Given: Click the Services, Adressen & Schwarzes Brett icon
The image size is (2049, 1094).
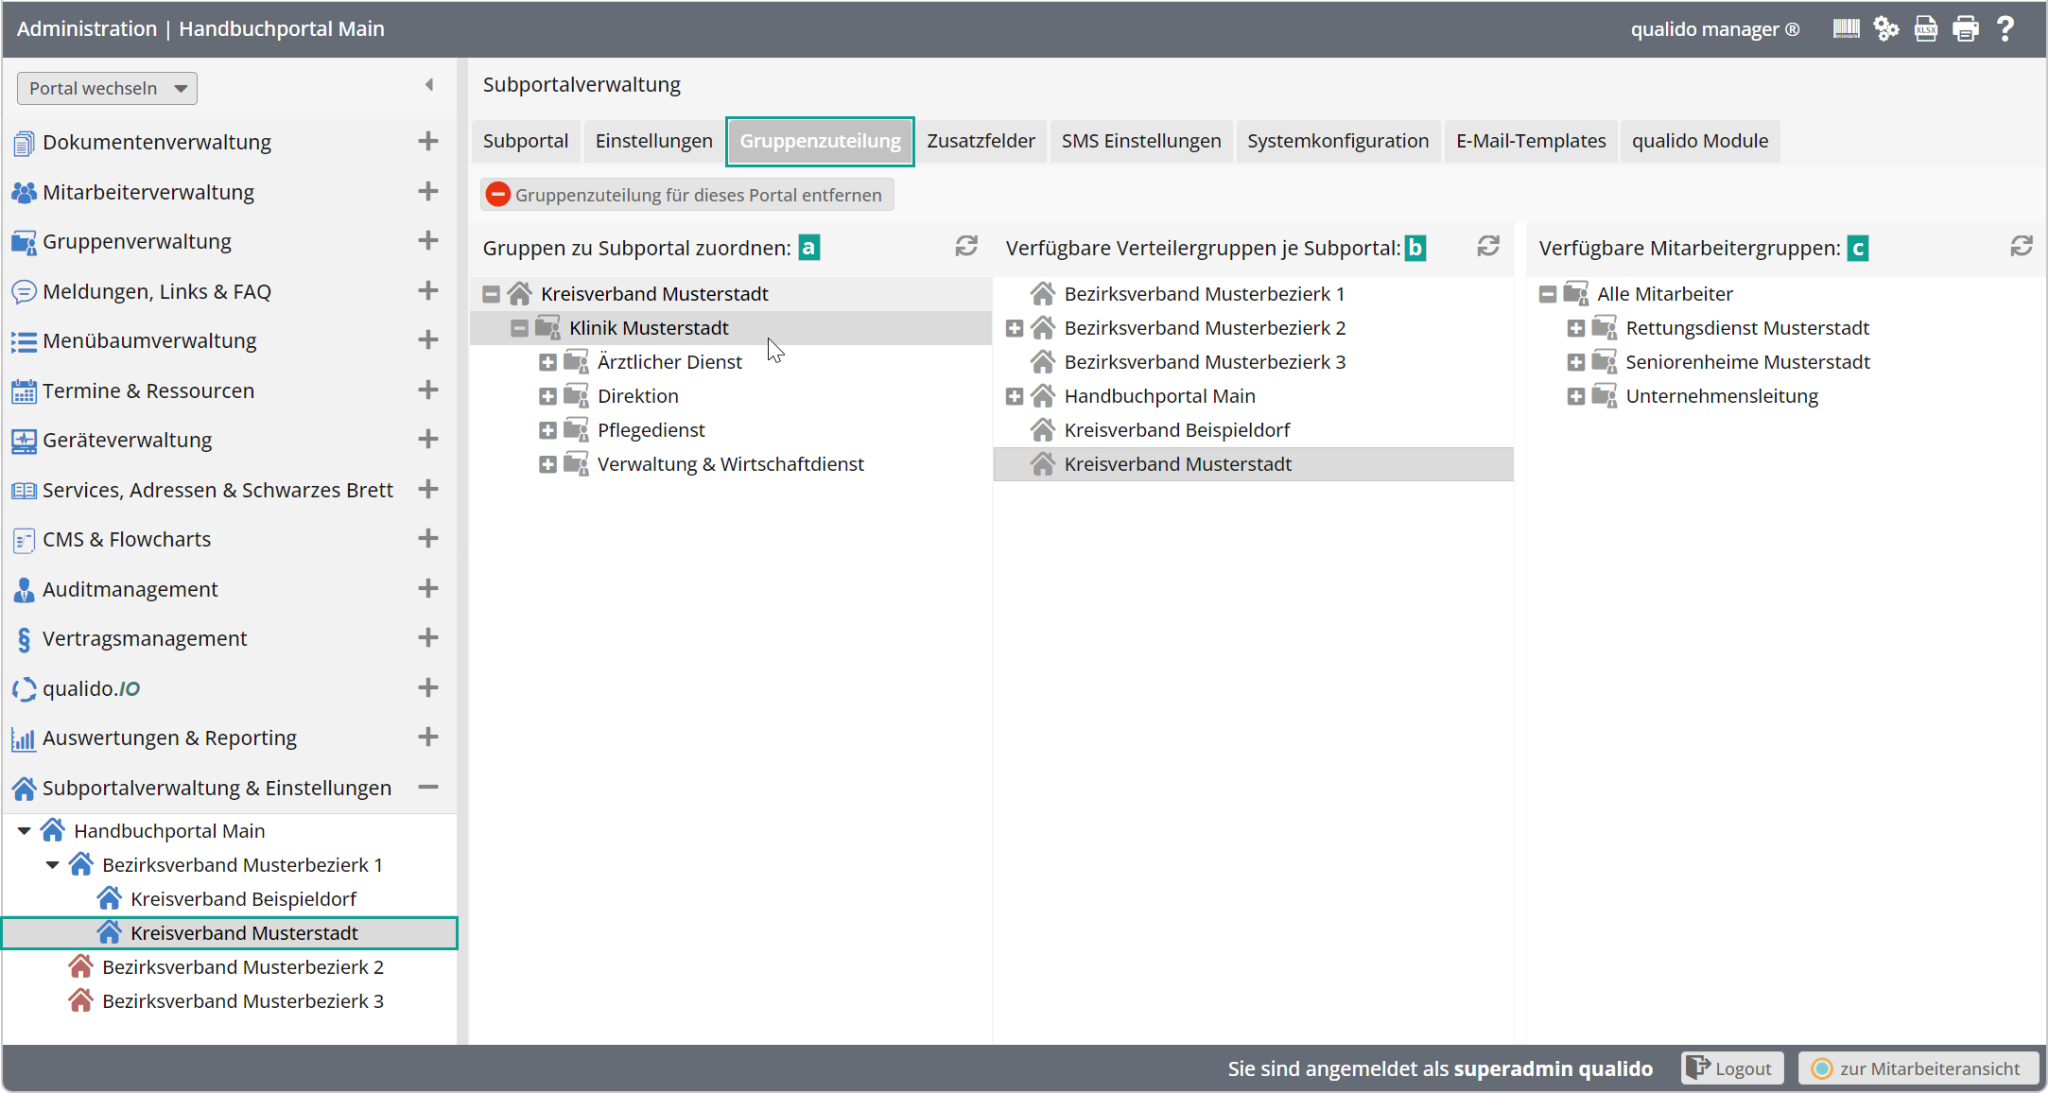Looking at the screenshot, I should point(24,491).
